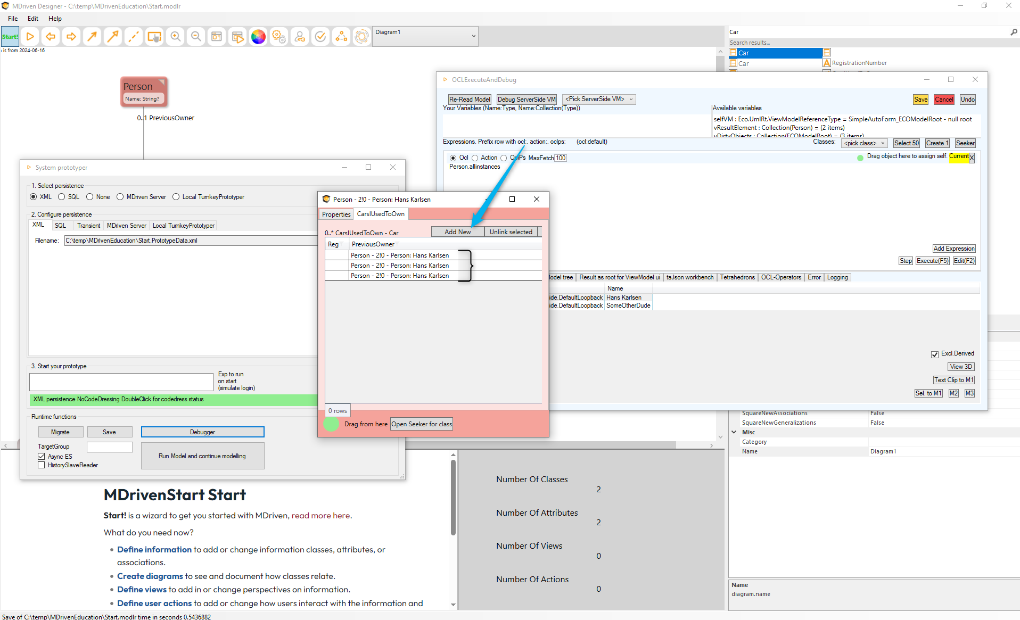
Task: Click the zoom out magnifier icon
Action: point(196,37)
